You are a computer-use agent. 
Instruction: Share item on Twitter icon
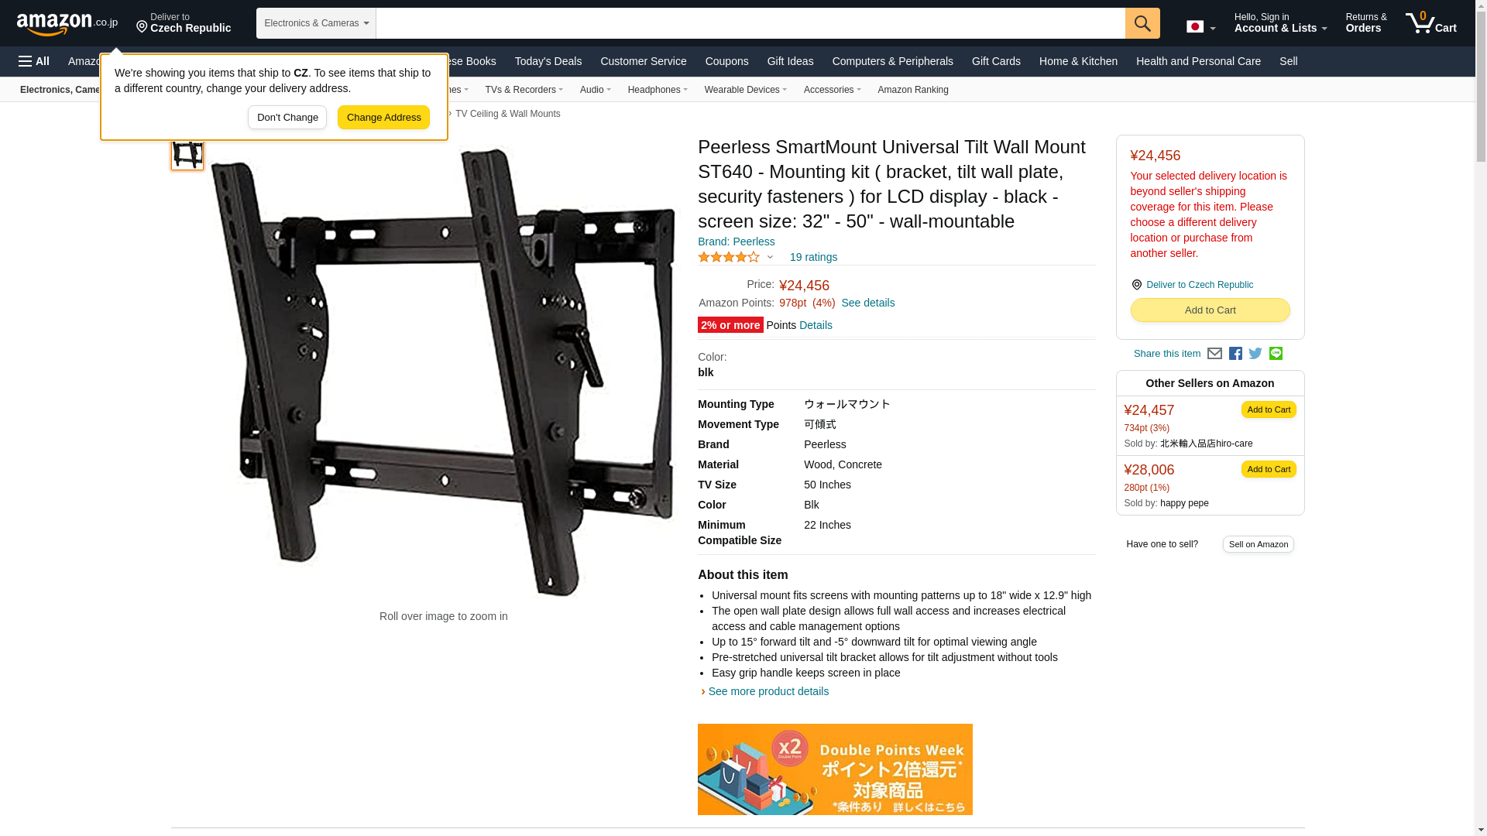[1255, 354]
